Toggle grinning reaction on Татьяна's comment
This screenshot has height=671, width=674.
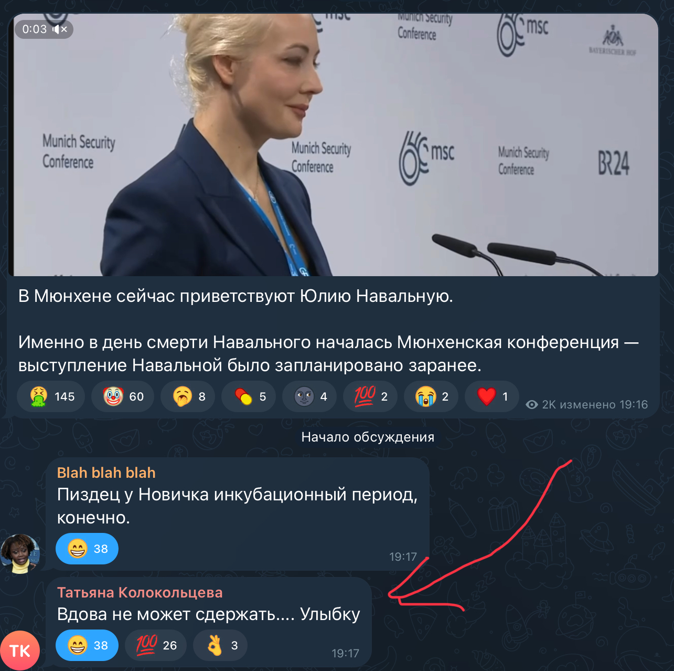(87, 645)
